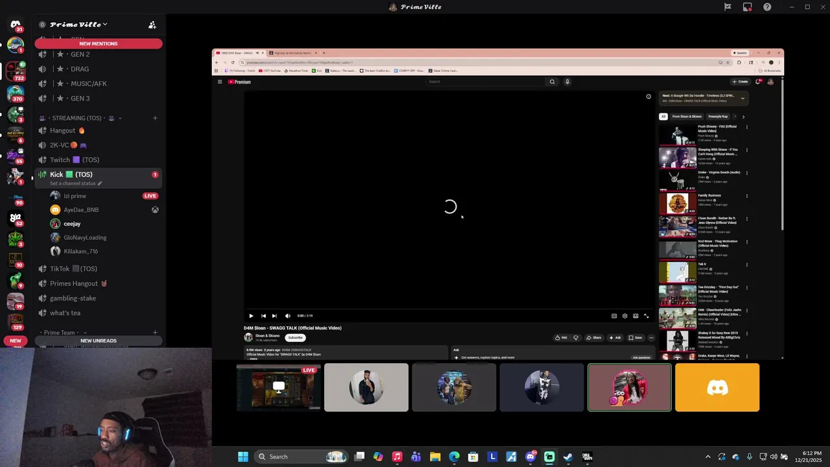Screen dimensions: 830x467
Task: Jump to NEW UNREADS in channel list
Action: click(99, 341)
